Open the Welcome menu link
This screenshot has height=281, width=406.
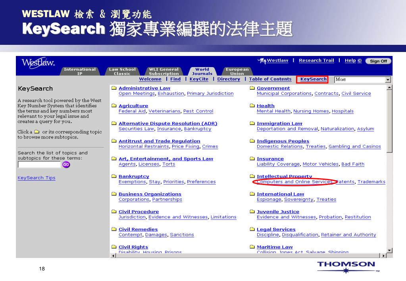point(150,79)
